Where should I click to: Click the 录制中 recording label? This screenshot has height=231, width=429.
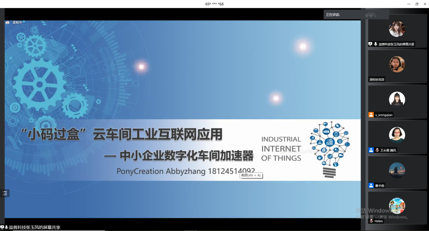tap(17, 23)
